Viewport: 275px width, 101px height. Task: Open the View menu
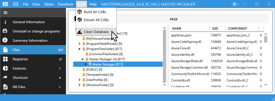tap(36, 4)
